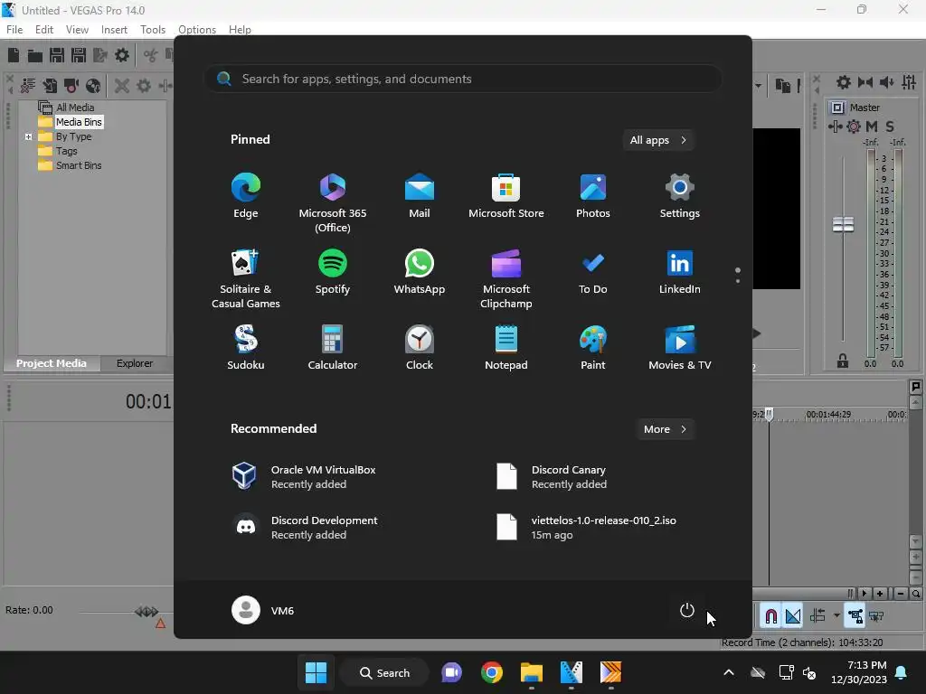Viewport: 926px width, 694px height.
Task: Click Google Chrome on the taskbar
Action: [491, 672]
